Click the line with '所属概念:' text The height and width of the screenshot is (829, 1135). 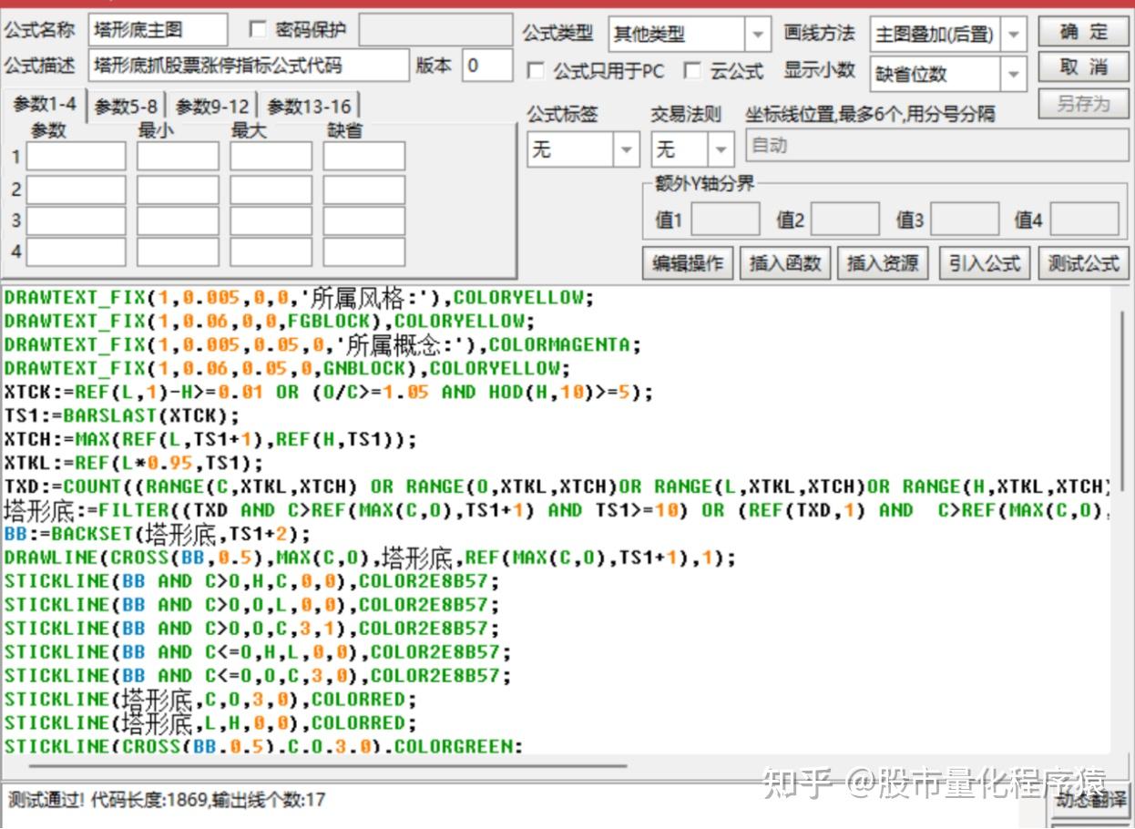323,344
